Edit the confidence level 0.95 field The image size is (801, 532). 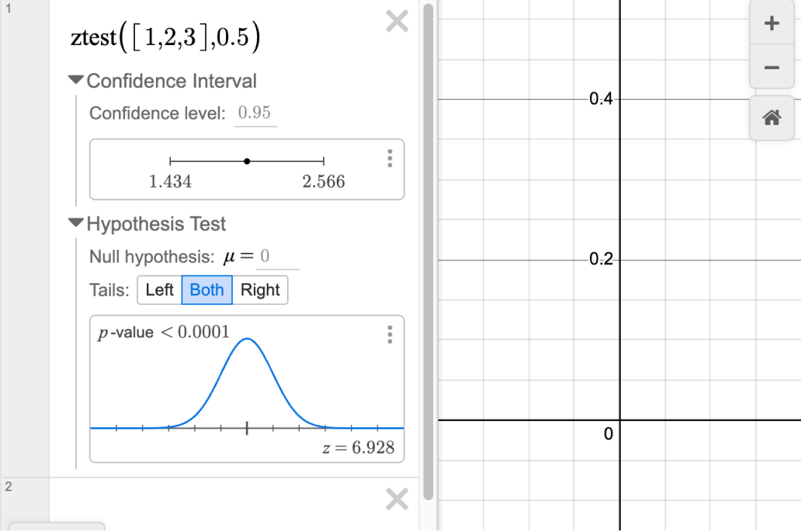click(x=255, y=112)
